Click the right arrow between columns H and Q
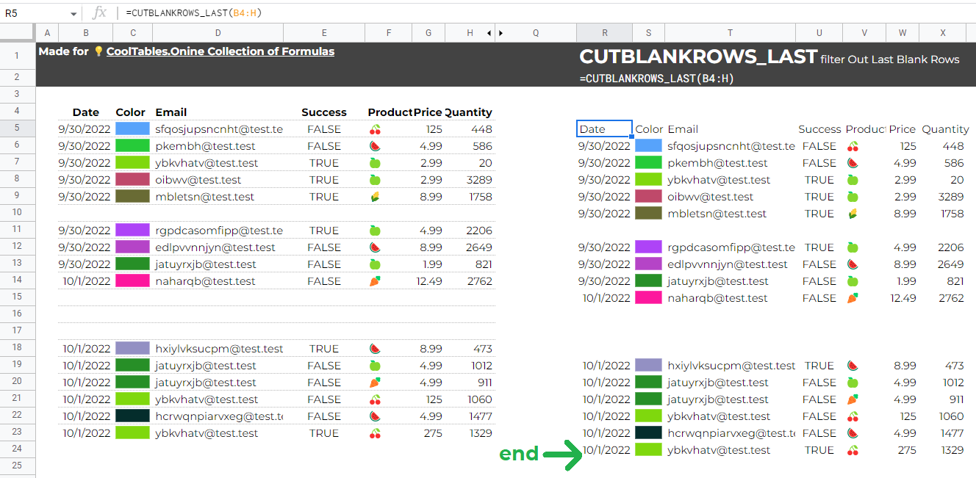The width and height of the screenshot is (976, 478). [x=502, y=33]
